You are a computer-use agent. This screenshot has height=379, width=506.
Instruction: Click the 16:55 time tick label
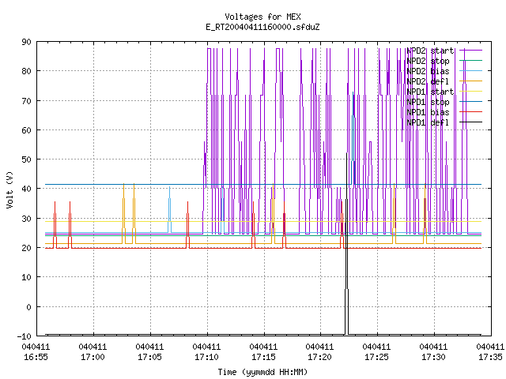[36, 358]
